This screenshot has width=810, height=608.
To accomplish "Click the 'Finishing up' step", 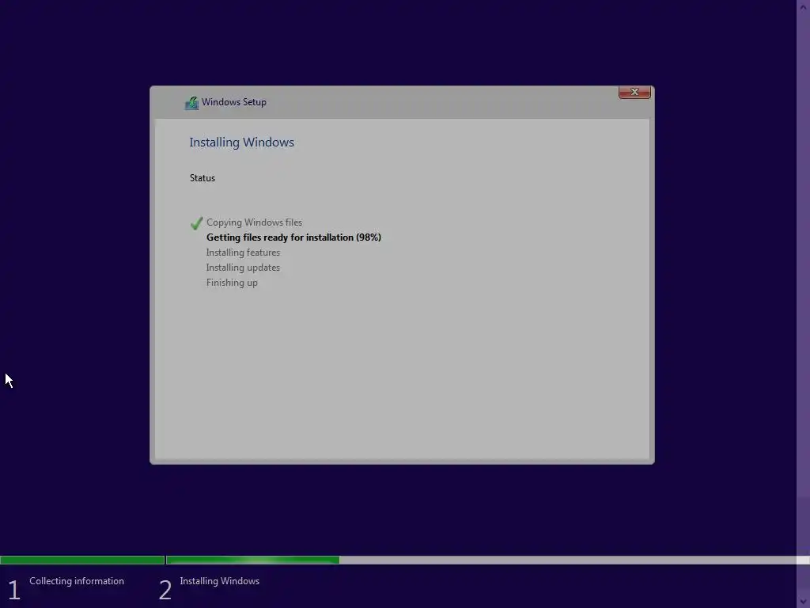I will (x=232, y=283).
